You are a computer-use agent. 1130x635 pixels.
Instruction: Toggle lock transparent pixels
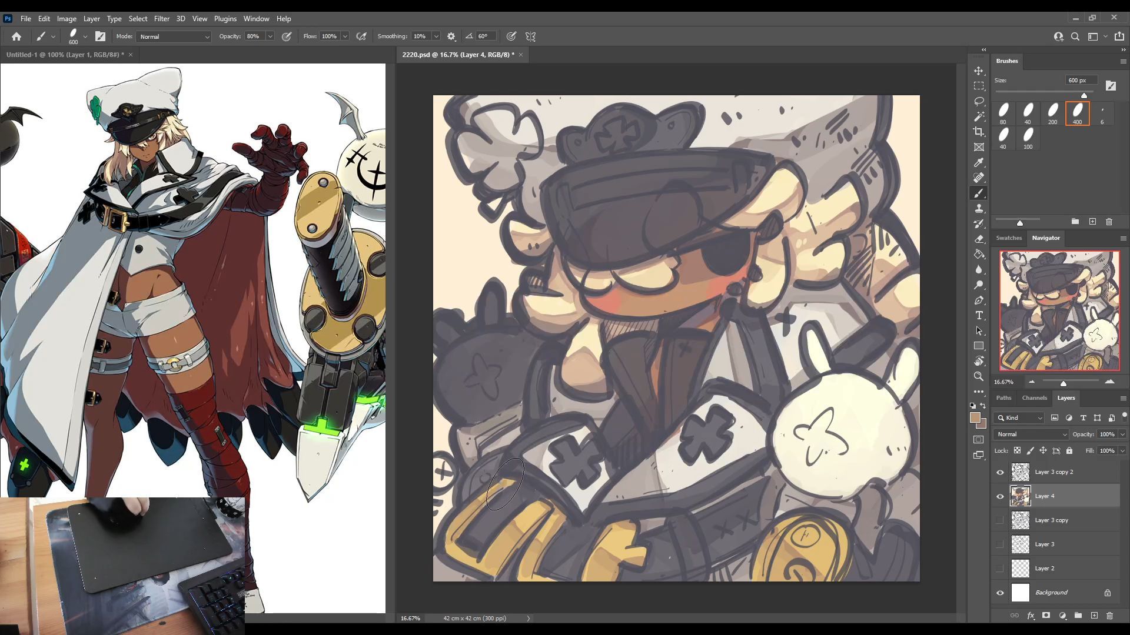[x=1017, y=451]
